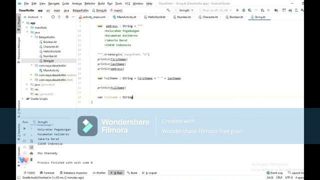Select Boolean.kt in the project tree
This screenshot has height=180, width=320.
[50, 42]
